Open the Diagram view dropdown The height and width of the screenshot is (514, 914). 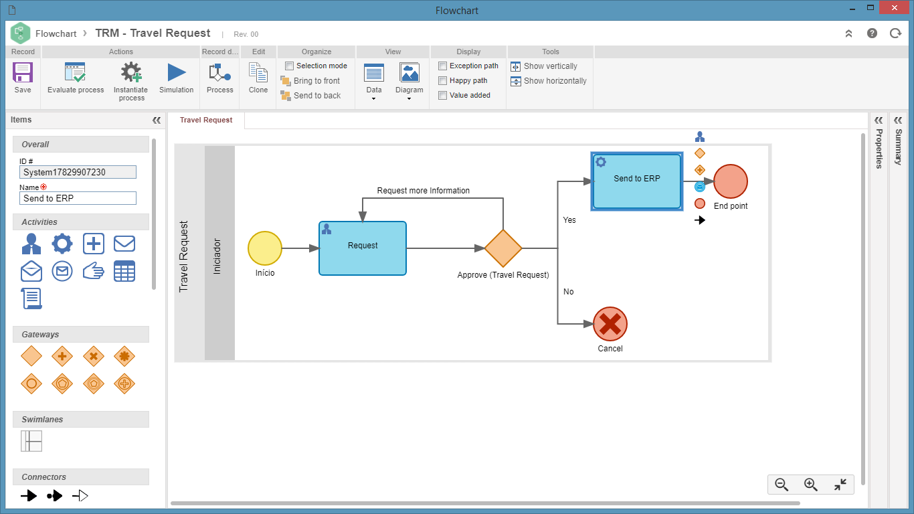(x=409, y=82)
